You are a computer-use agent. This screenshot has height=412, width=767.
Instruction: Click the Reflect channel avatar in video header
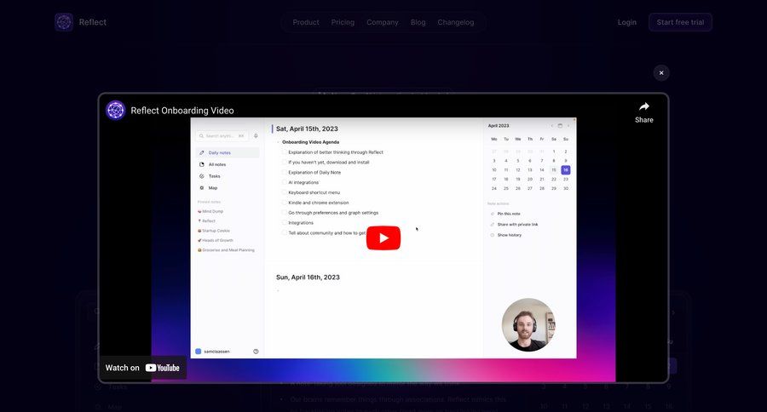115,110
